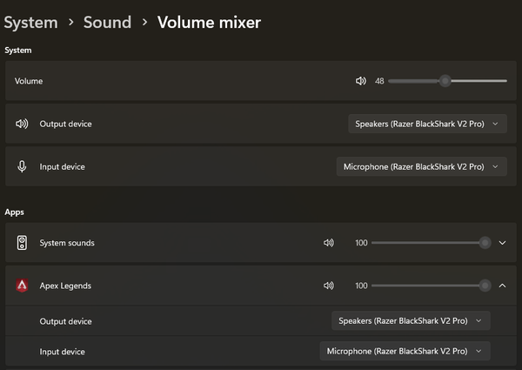Mute the system Volume speaker icon
The image size is (522, 370).
360,81
